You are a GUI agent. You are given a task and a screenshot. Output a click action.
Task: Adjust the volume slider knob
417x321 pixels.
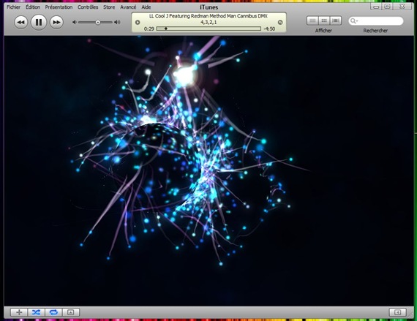point(98,23)
